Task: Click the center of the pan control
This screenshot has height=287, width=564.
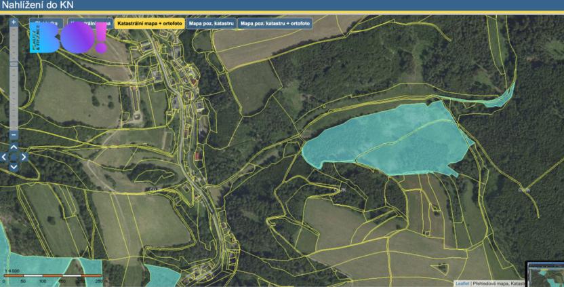Action: click(x=14, y=157)
